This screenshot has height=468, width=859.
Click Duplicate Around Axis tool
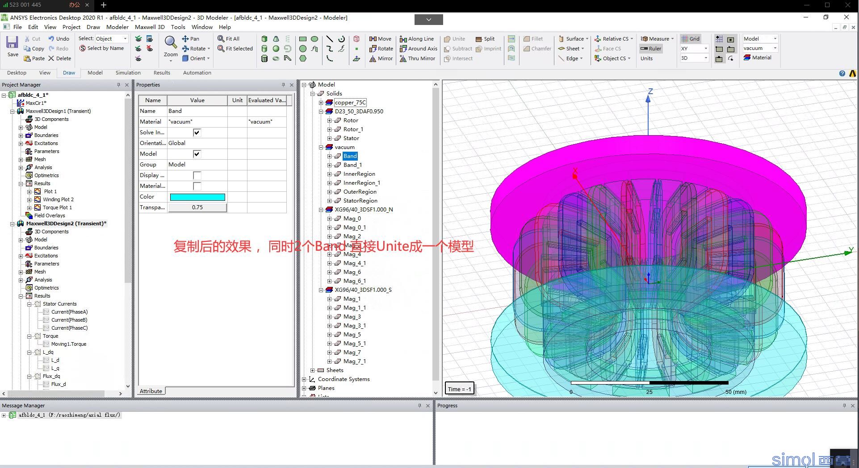[419, 49]
